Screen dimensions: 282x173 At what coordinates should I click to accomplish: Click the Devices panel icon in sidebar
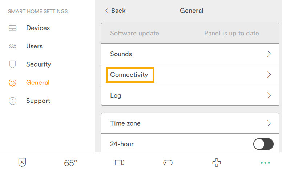(x=13, y=28)
